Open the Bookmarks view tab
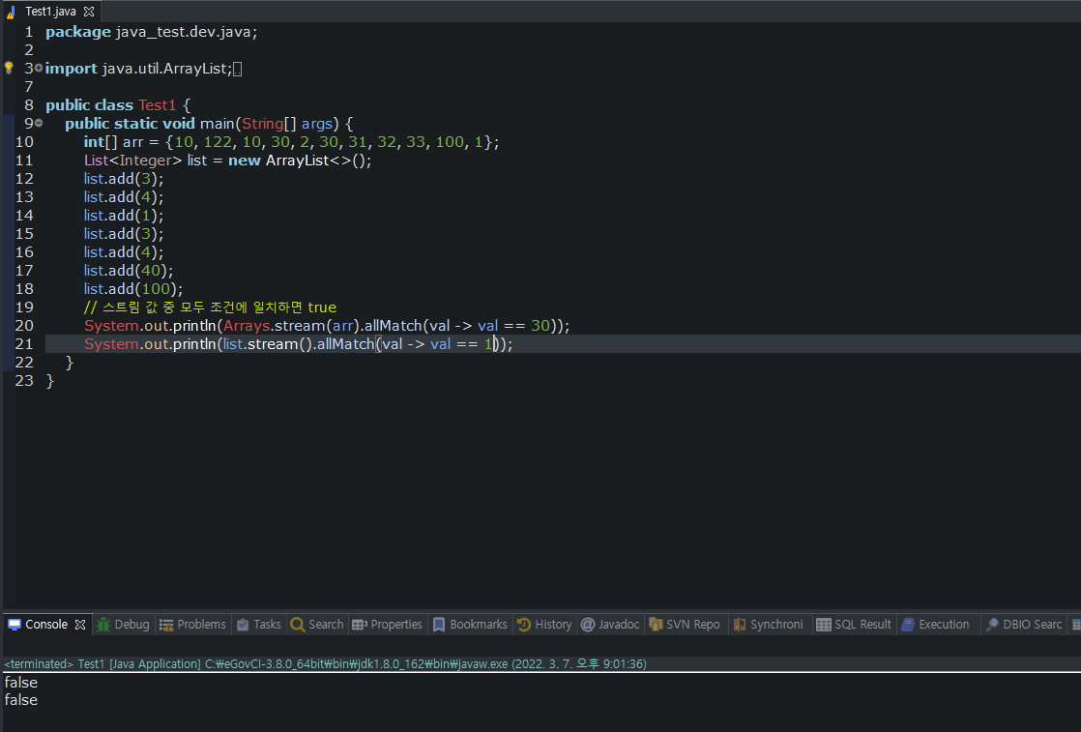The width and height of the screenshot is (1081, 732). pos(471,625)
